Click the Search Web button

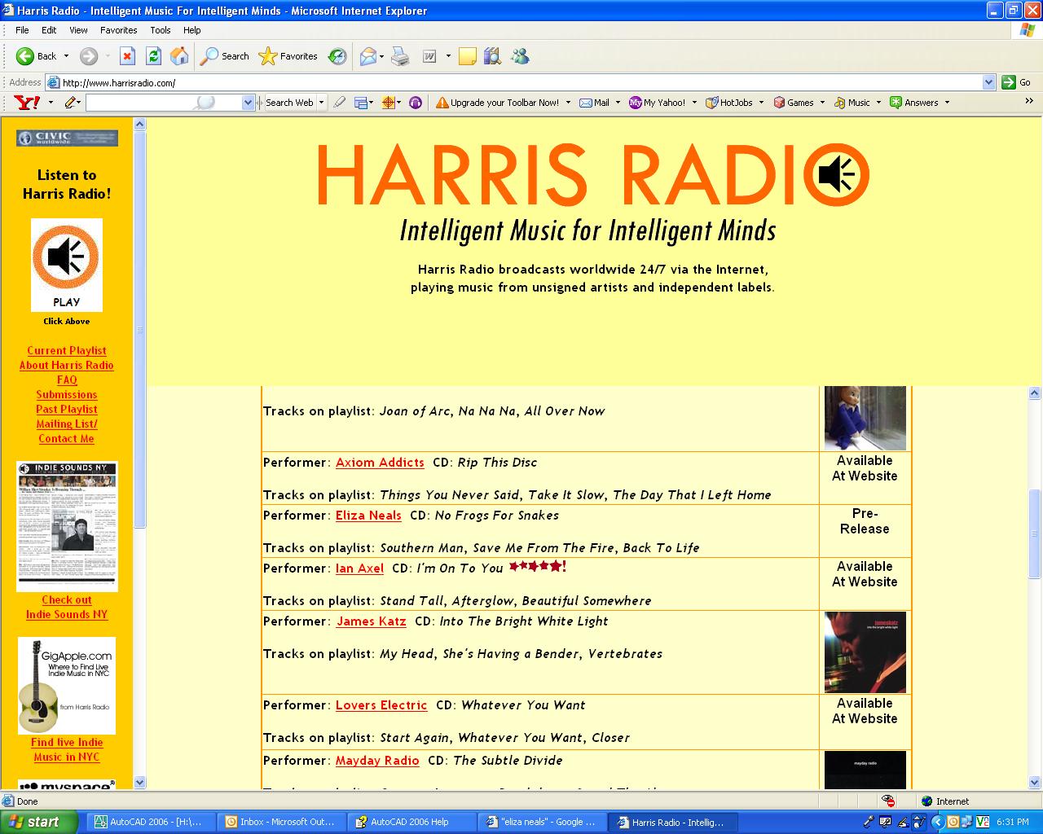[x=289, y=103]
